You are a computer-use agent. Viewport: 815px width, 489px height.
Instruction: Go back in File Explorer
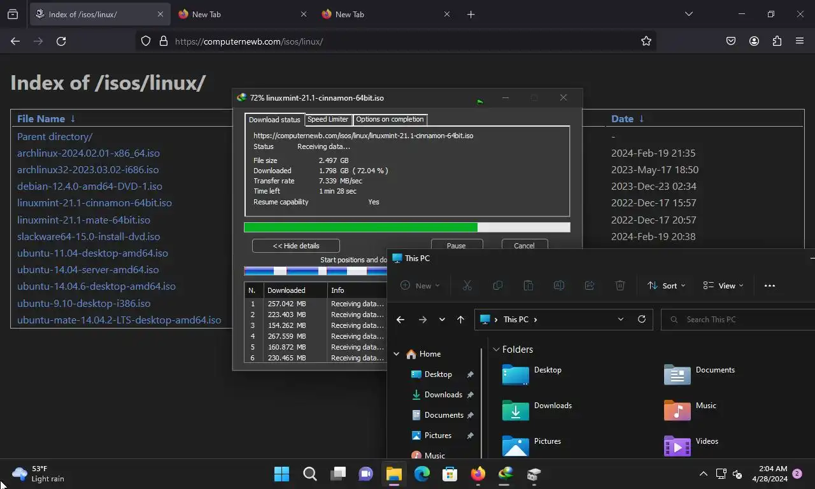coord(400,319)
